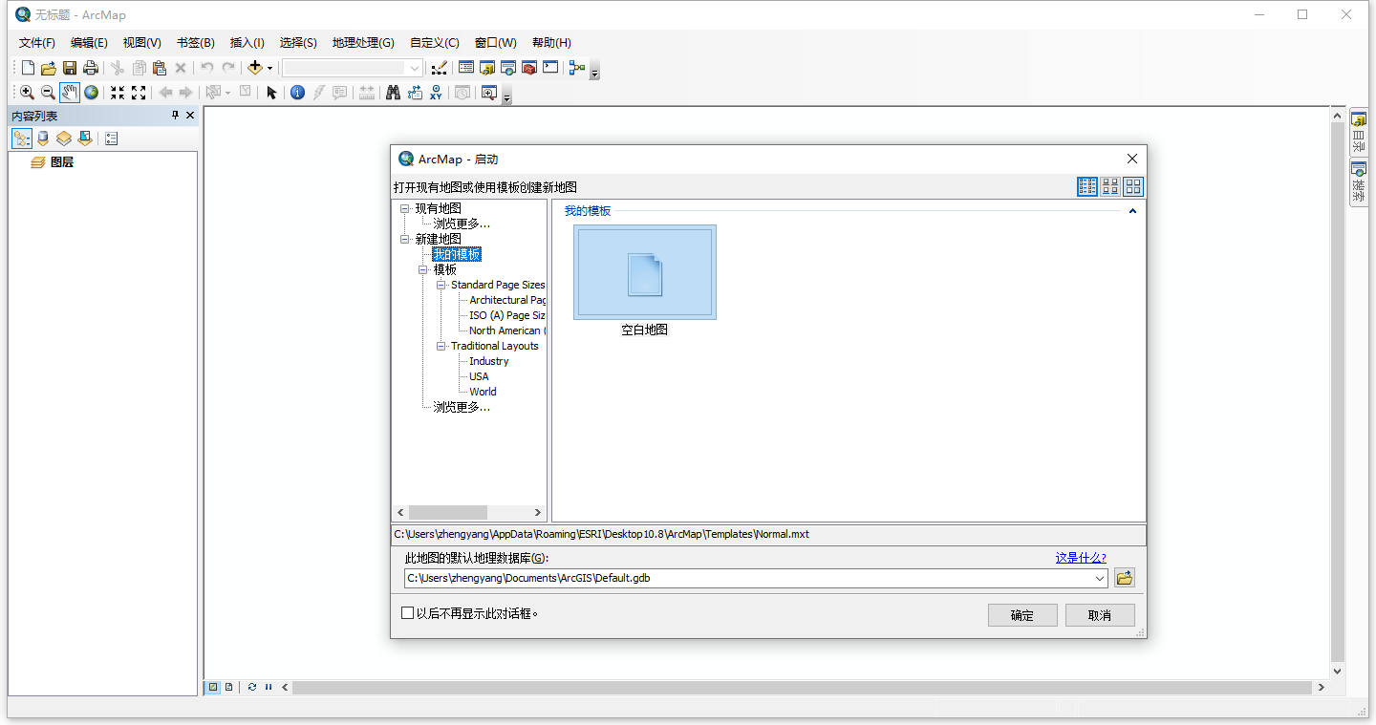Select the Pan hand tool
Image resolution: width=1376 pixels, height=725 pixels.
70,93
